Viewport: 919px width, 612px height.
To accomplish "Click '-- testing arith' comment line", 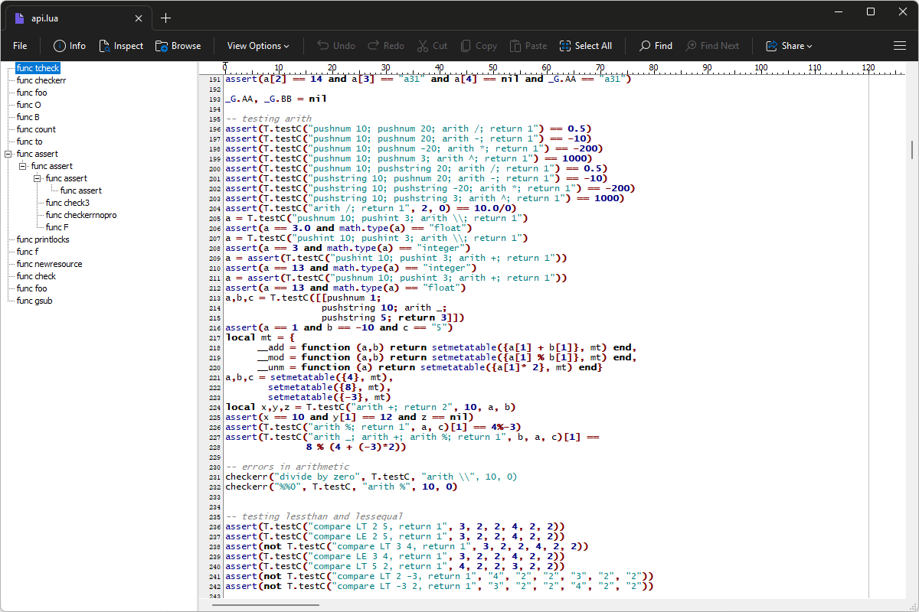I will click(x=269, y=119).
